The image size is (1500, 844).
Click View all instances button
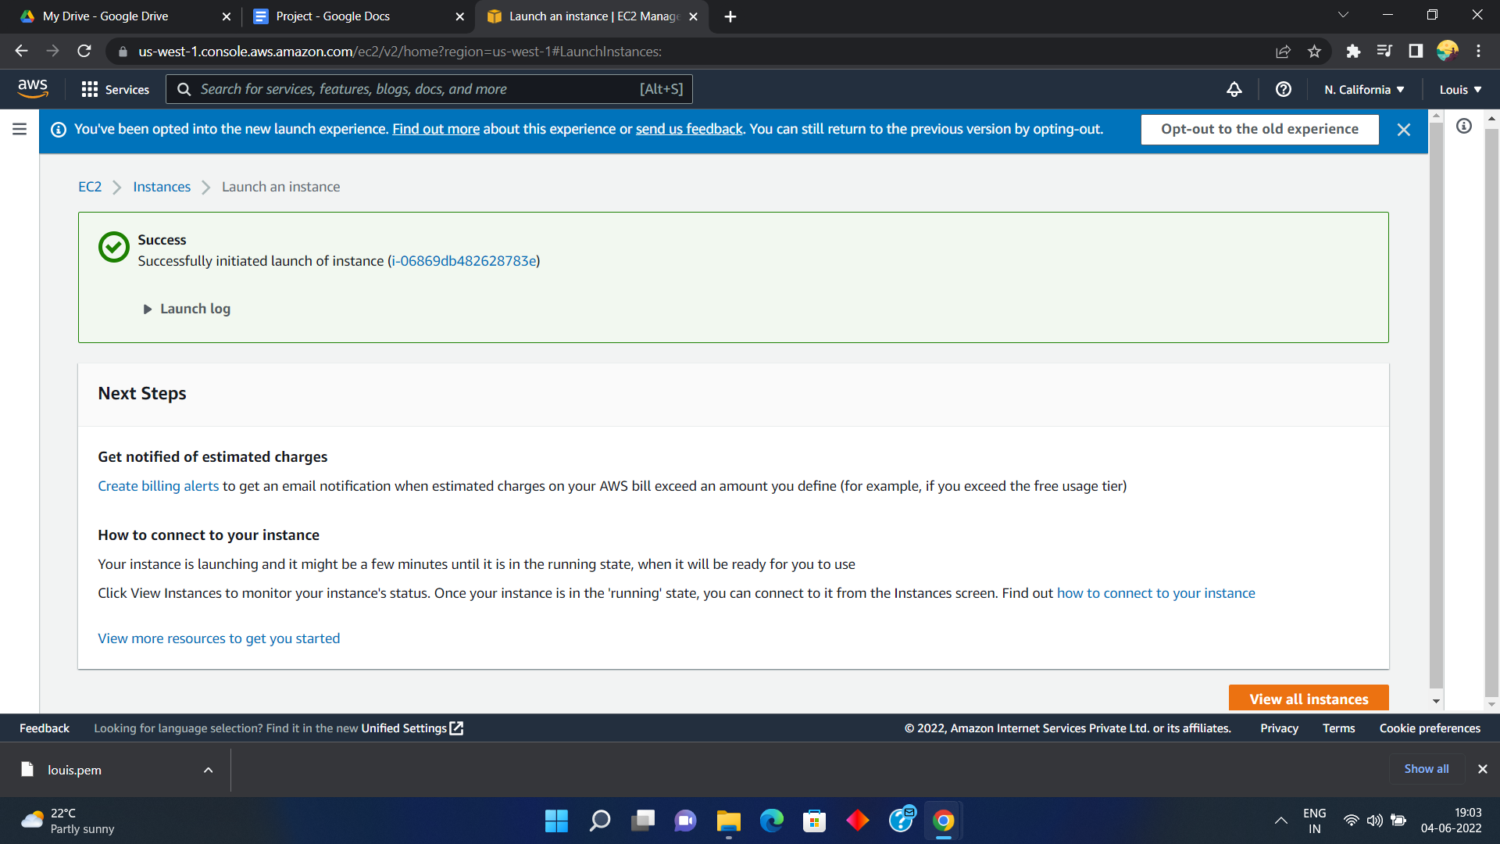(x=1309, y=699)
